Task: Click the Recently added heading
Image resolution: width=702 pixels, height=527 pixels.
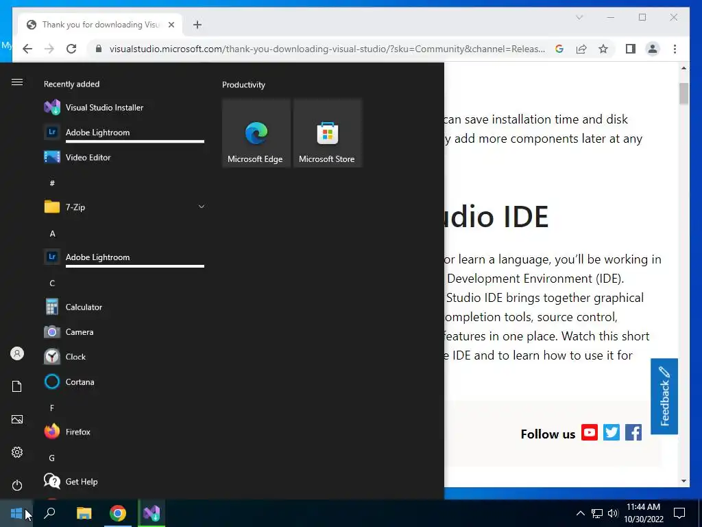Action: (71, 84)
